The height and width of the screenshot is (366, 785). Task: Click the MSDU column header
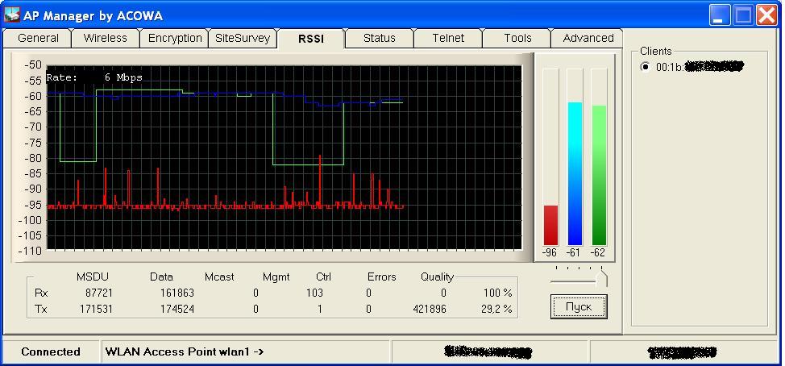[92, 277]
